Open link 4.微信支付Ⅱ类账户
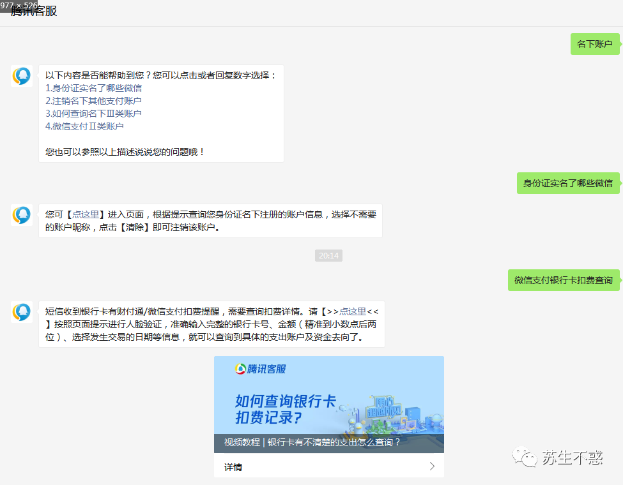 click(x=84, y=126)
